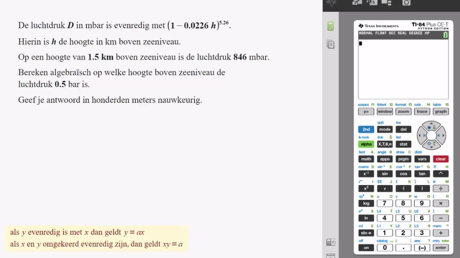Screen dimensions: 460x258
Task: Click the cos key
Action: tap(403, 174)
